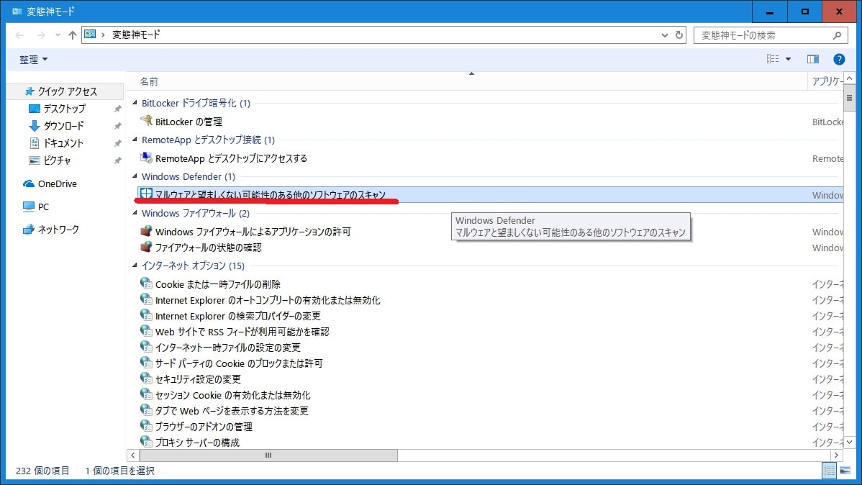Click the BitLocker の管理 key icon

(x=145, y=120)
